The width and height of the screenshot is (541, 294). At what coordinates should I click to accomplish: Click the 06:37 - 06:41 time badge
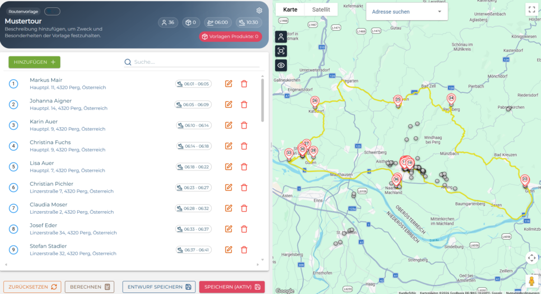point(193,250)
